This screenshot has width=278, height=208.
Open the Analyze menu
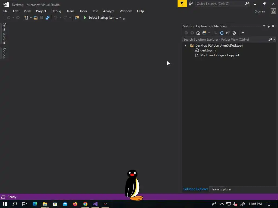(x=109, y=11)
